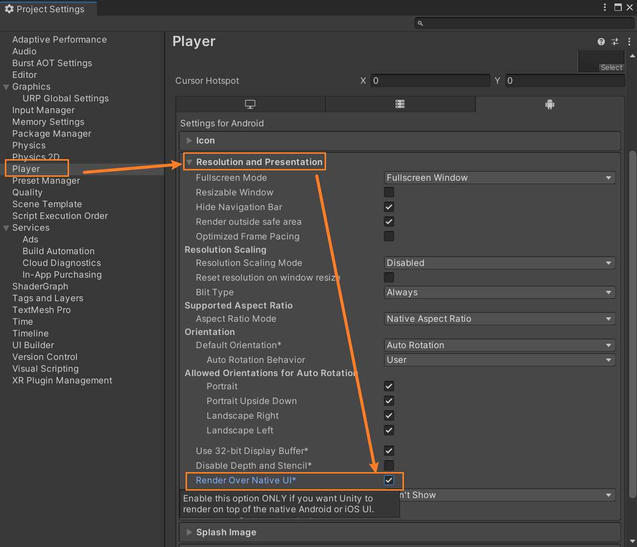Open the Fullscreen Mode dropdown
The height and width of the screenshot is (547, 637).
pyautogui.click(x=499, y=178)
